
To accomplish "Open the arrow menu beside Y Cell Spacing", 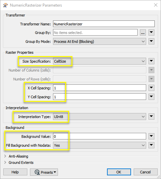I will click(x=151, y=97).
